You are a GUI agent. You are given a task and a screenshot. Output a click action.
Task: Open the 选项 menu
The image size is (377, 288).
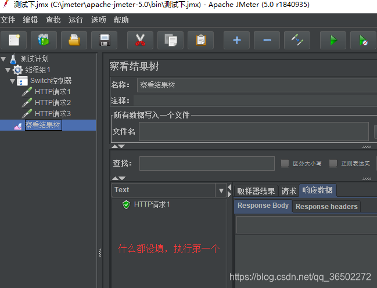[x=98, y=20]
